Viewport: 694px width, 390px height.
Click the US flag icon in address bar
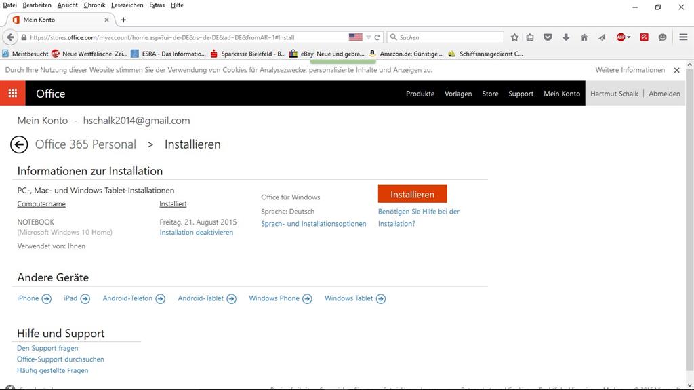[x=355, y=37]
